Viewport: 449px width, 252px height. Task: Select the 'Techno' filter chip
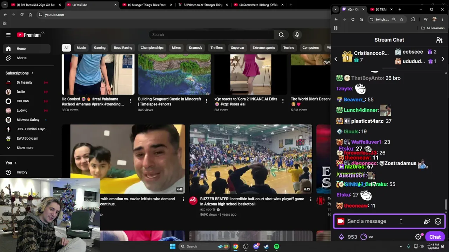[x=289, y=48]
